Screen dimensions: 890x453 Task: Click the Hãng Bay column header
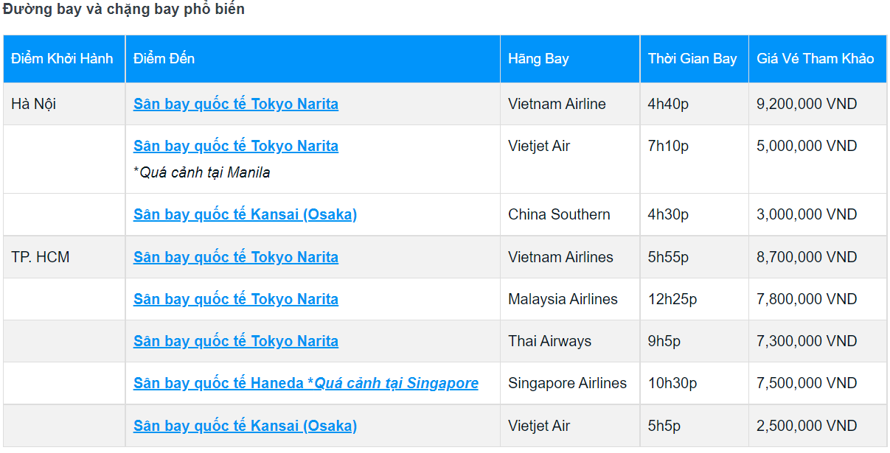tap(538, 59)
